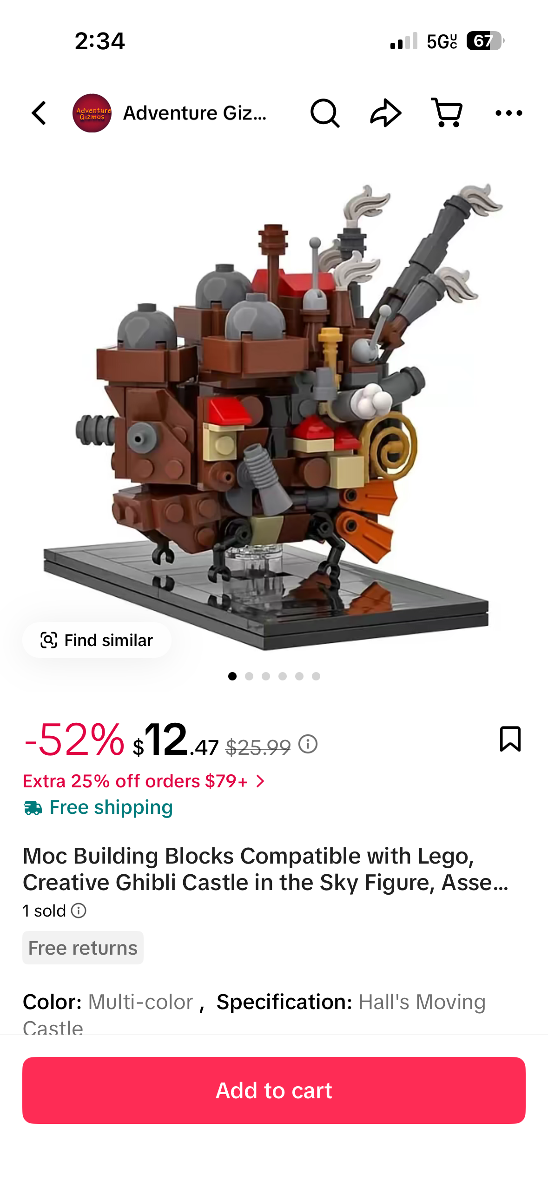Tap the Add to cart button
The image size is (548, 1188).
point(274,1090)
